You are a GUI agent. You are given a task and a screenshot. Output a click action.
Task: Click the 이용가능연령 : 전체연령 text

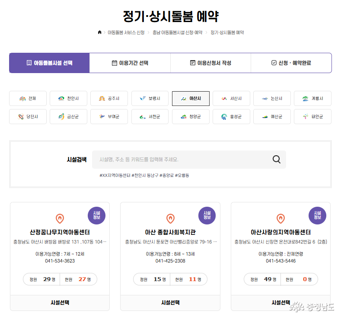point(281,254)
